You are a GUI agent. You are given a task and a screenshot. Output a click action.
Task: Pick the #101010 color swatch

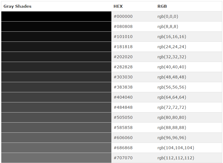(56, 37)
